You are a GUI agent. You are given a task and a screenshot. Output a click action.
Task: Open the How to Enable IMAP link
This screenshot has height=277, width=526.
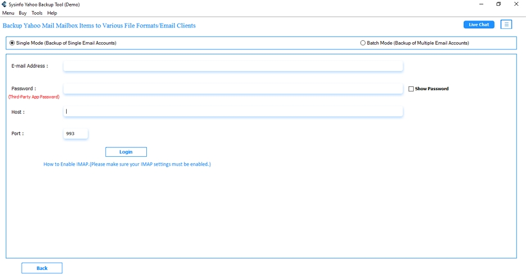127,164
